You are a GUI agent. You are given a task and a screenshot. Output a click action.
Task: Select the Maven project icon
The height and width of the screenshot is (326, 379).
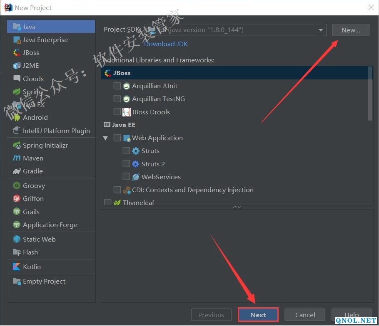tap(17, 158)
